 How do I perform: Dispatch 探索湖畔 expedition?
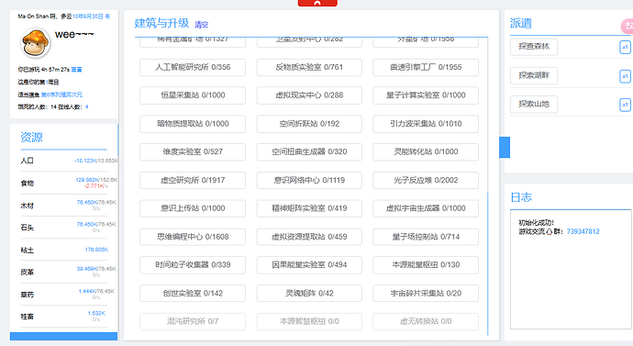[534, 75]
